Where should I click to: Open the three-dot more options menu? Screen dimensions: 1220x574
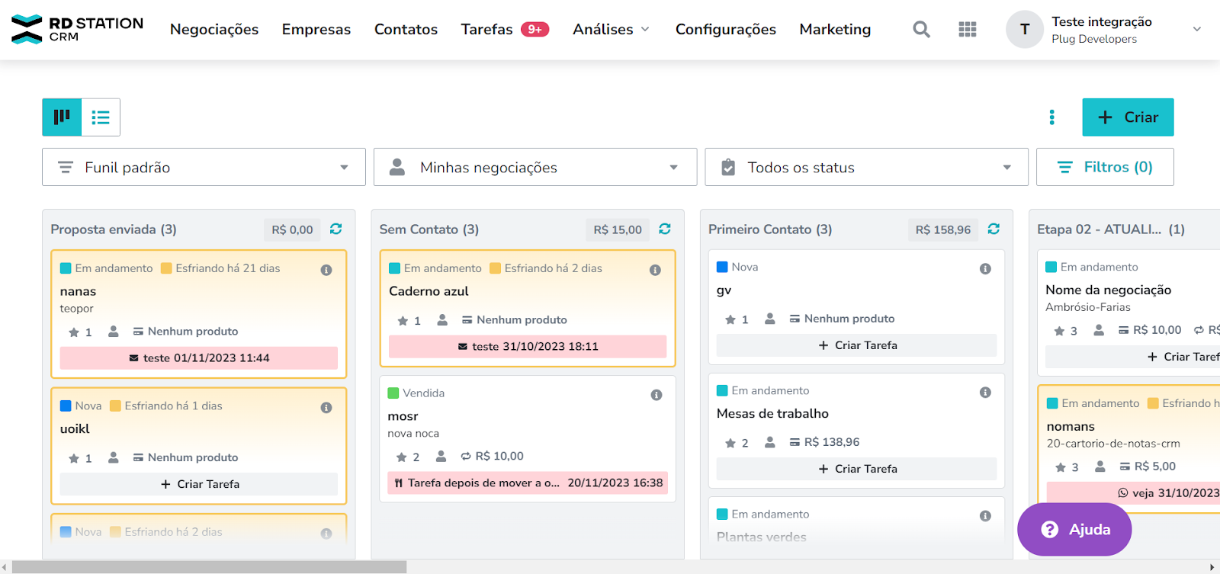point(1051,117)
